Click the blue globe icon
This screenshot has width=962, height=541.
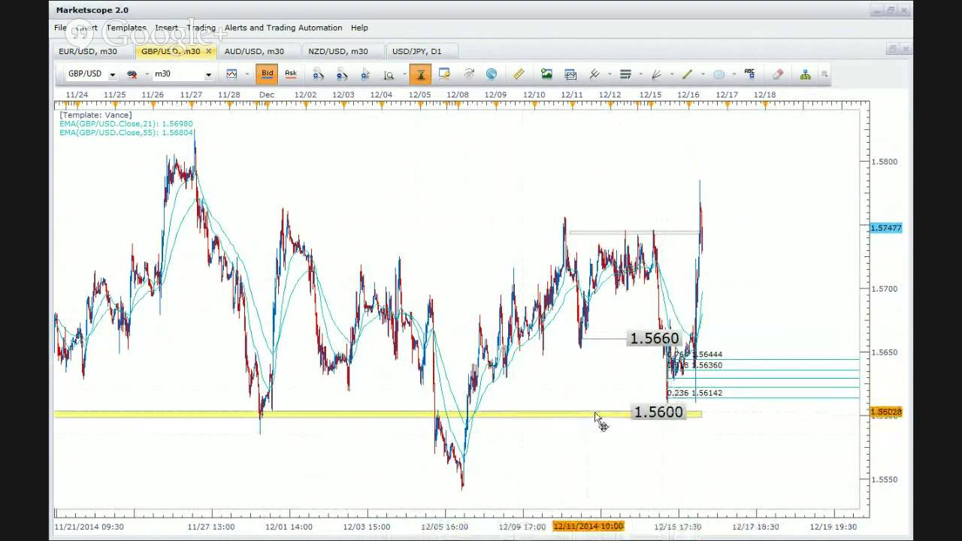[492, 74]
